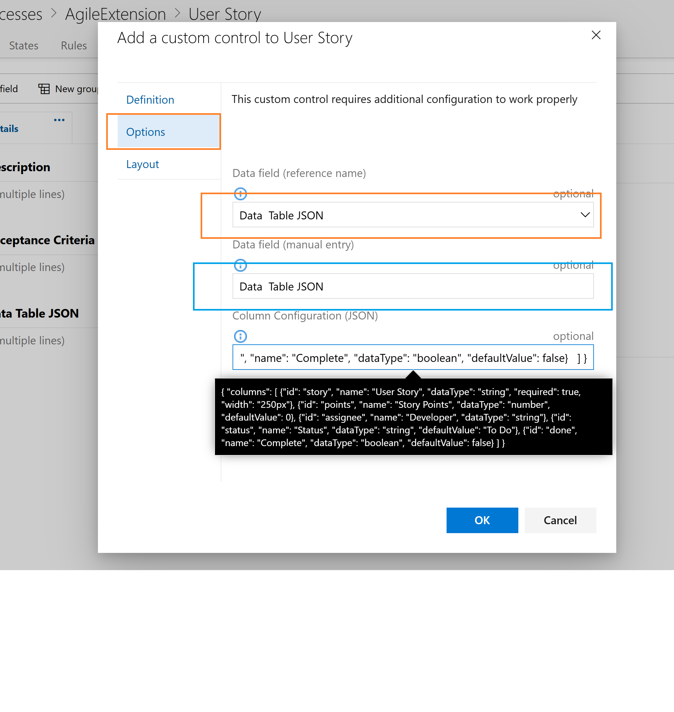This screenshot has height=712, width=674.
Task: Click into the Column Configuration JSON field
Action: [x=412, y=357]
